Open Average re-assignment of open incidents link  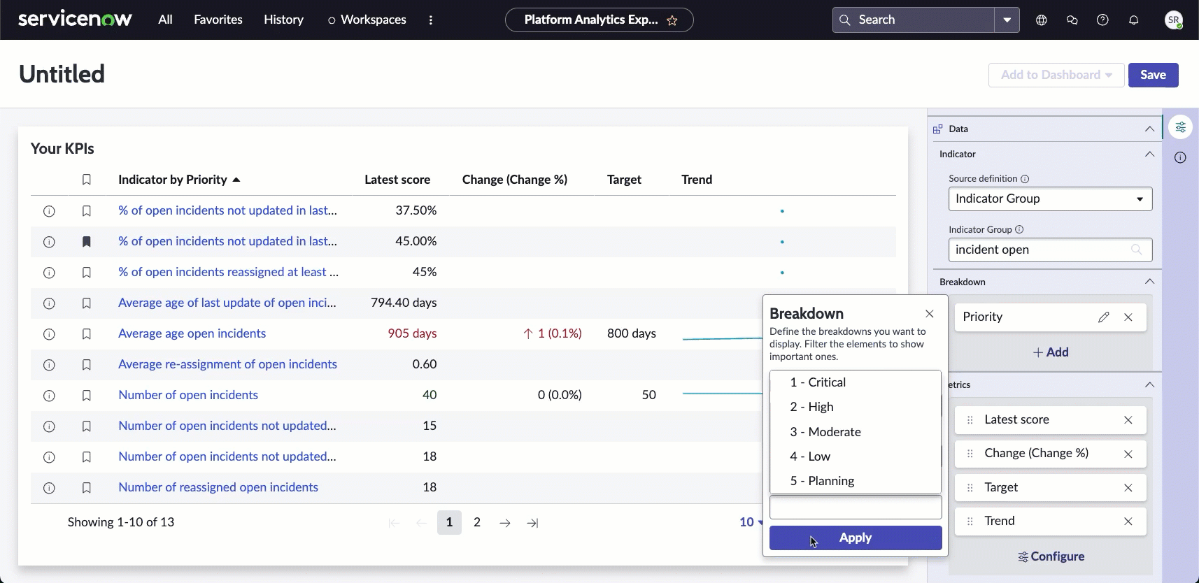pos(227,364)
